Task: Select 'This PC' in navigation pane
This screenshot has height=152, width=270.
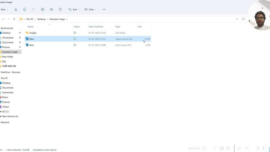Action: [x=4, y=78]
